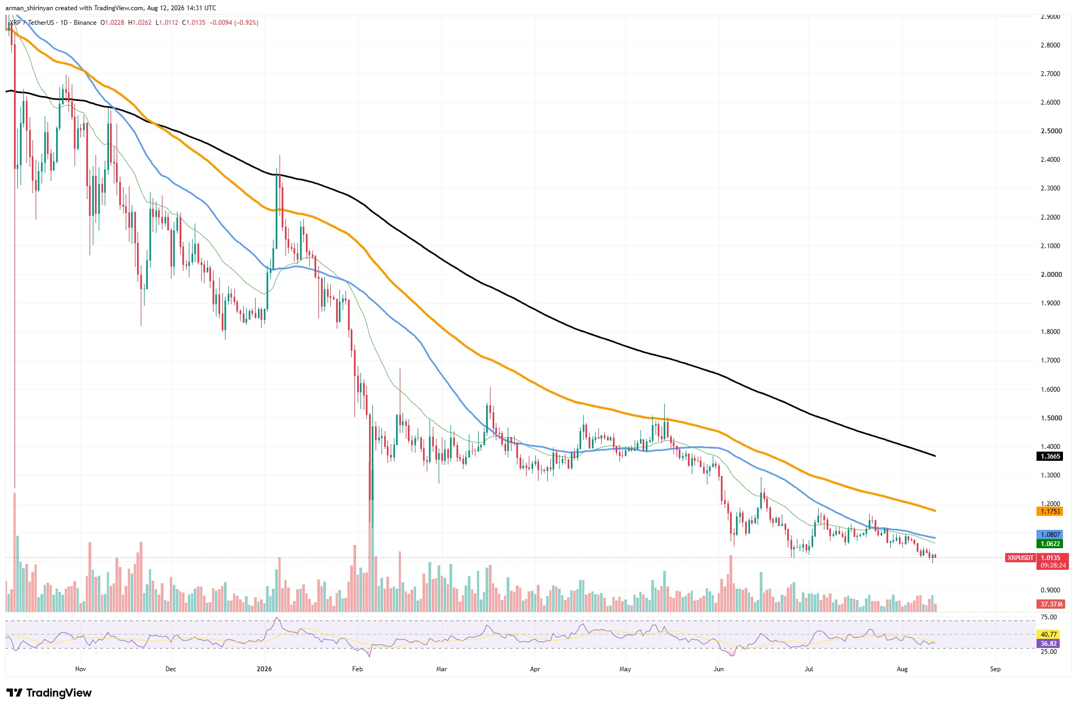The image size is (1077, 709).
Task: Click the 09:28:24 candle countdown timer
Action: (x=1052, y=565)
